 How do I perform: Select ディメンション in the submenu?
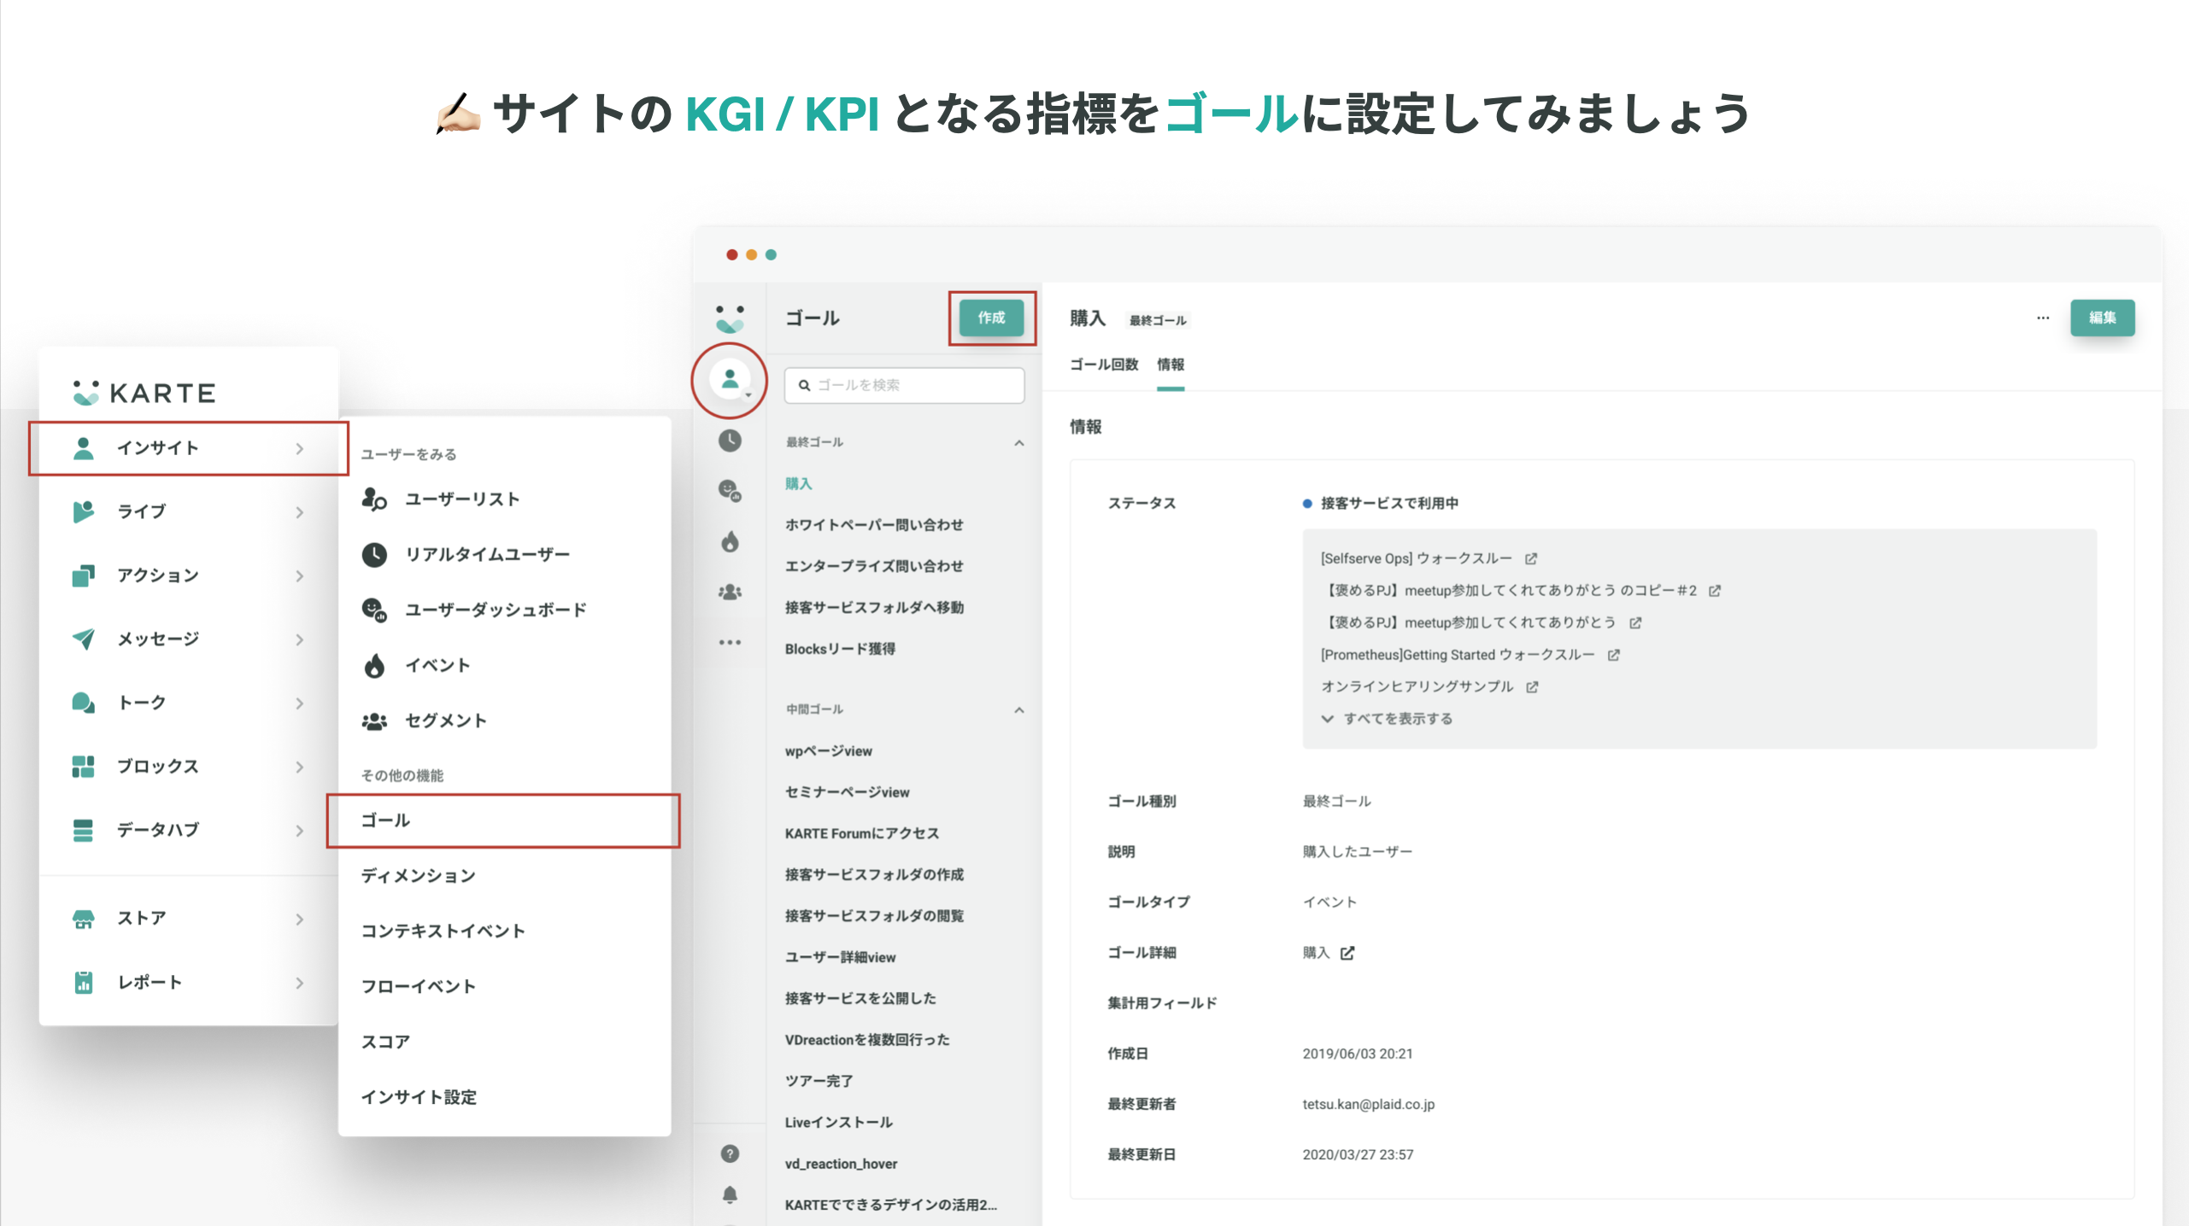click(x=418, y=875)
